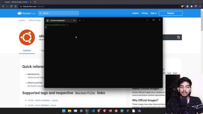Open the Explore link in Docker Hub header
The height and width of the screenshot is (114, 203).
pyautogui.click(x=135, y=13)
